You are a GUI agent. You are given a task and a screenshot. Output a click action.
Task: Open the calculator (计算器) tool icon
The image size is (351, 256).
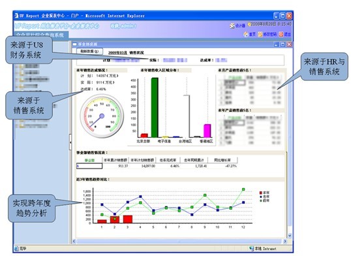coord(232,25)
